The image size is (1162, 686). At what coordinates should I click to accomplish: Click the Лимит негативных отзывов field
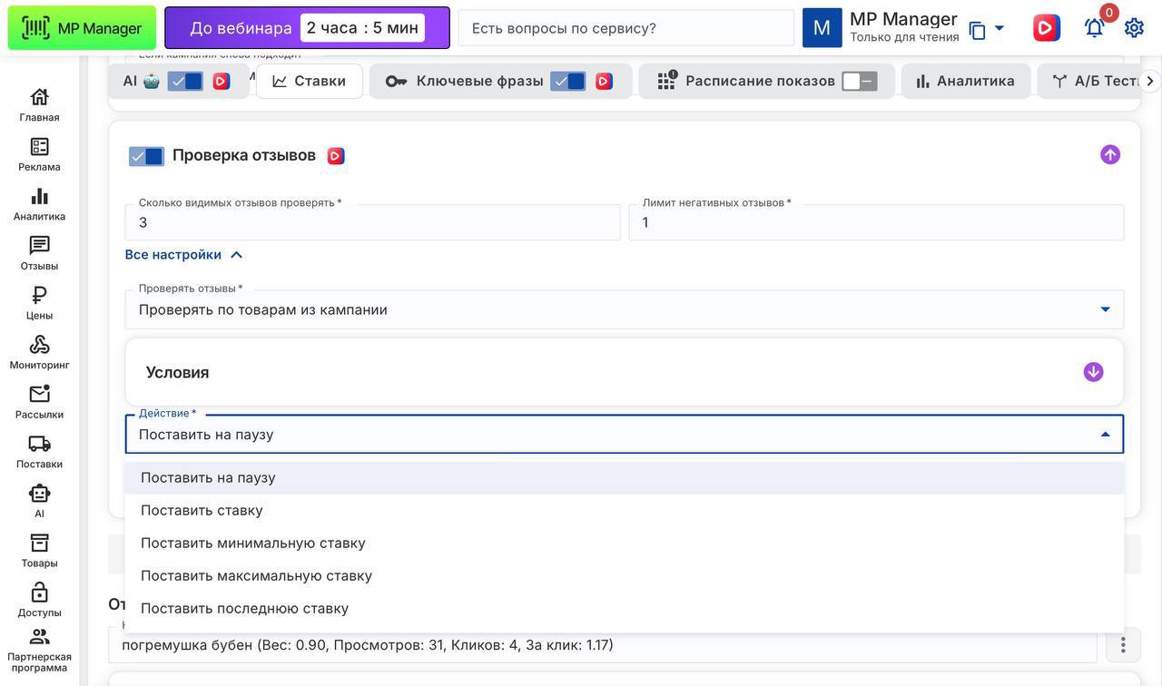coord(876,222)
